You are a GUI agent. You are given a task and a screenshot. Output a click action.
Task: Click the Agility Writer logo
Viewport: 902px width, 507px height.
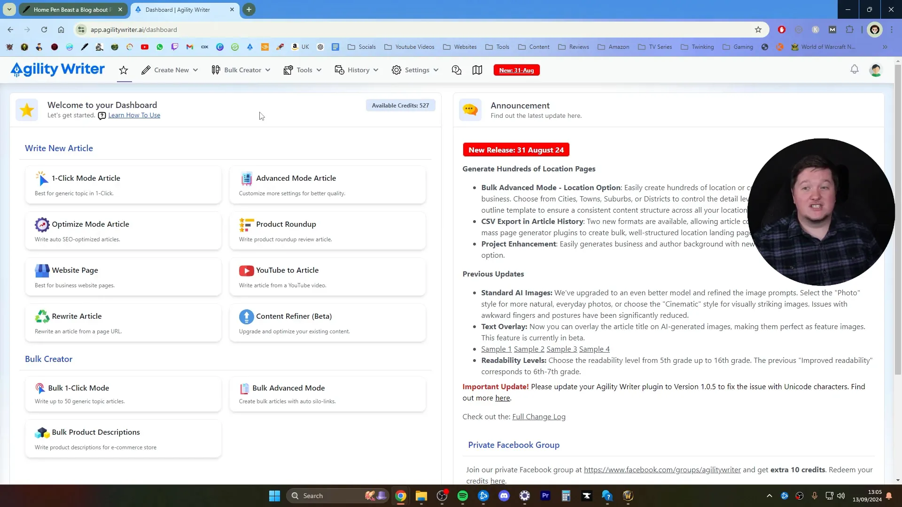pos(58,69)
